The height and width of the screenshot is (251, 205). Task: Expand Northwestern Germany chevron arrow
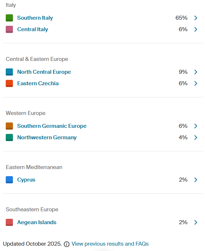196,137
